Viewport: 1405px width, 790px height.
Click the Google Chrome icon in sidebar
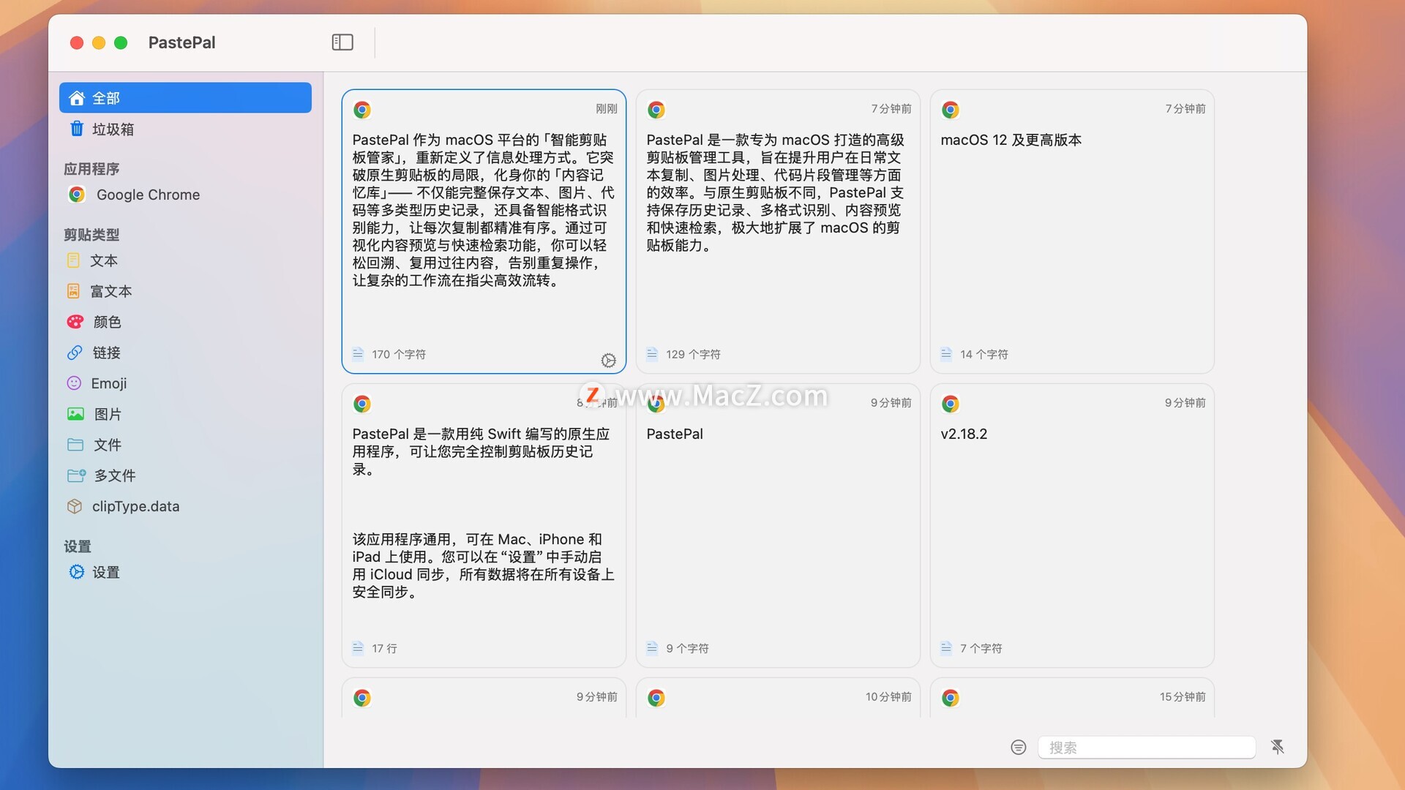point(77,195)
